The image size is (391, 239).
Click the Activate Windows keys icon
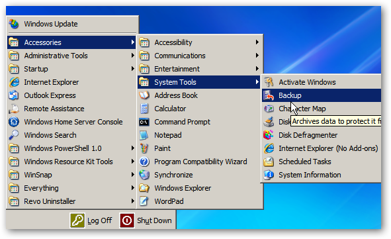(x=269, y=82)
